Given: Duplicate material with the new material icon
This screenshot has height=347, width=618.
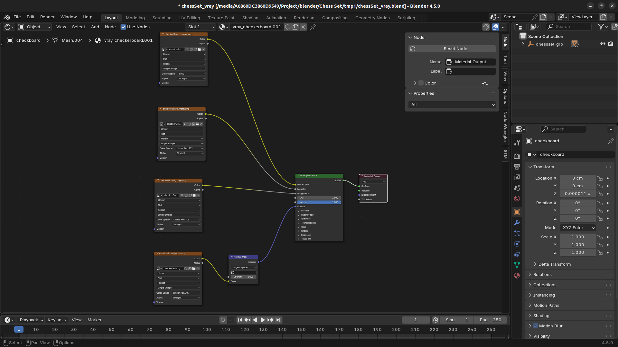Looking at the screenshot, I should pyautogui.click(x=295, y=27).
